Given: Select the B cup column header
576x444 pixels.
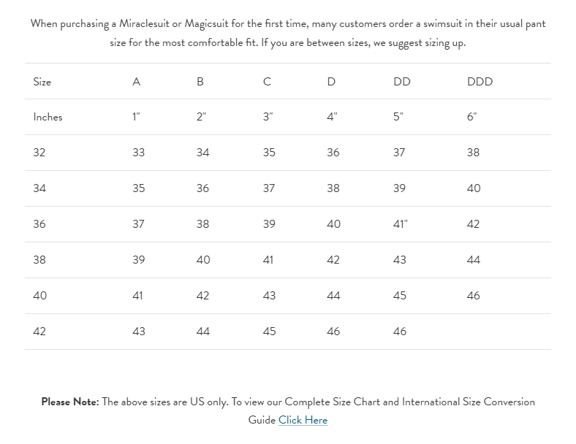Looking at the screenshot, I should tap(200, 82).
